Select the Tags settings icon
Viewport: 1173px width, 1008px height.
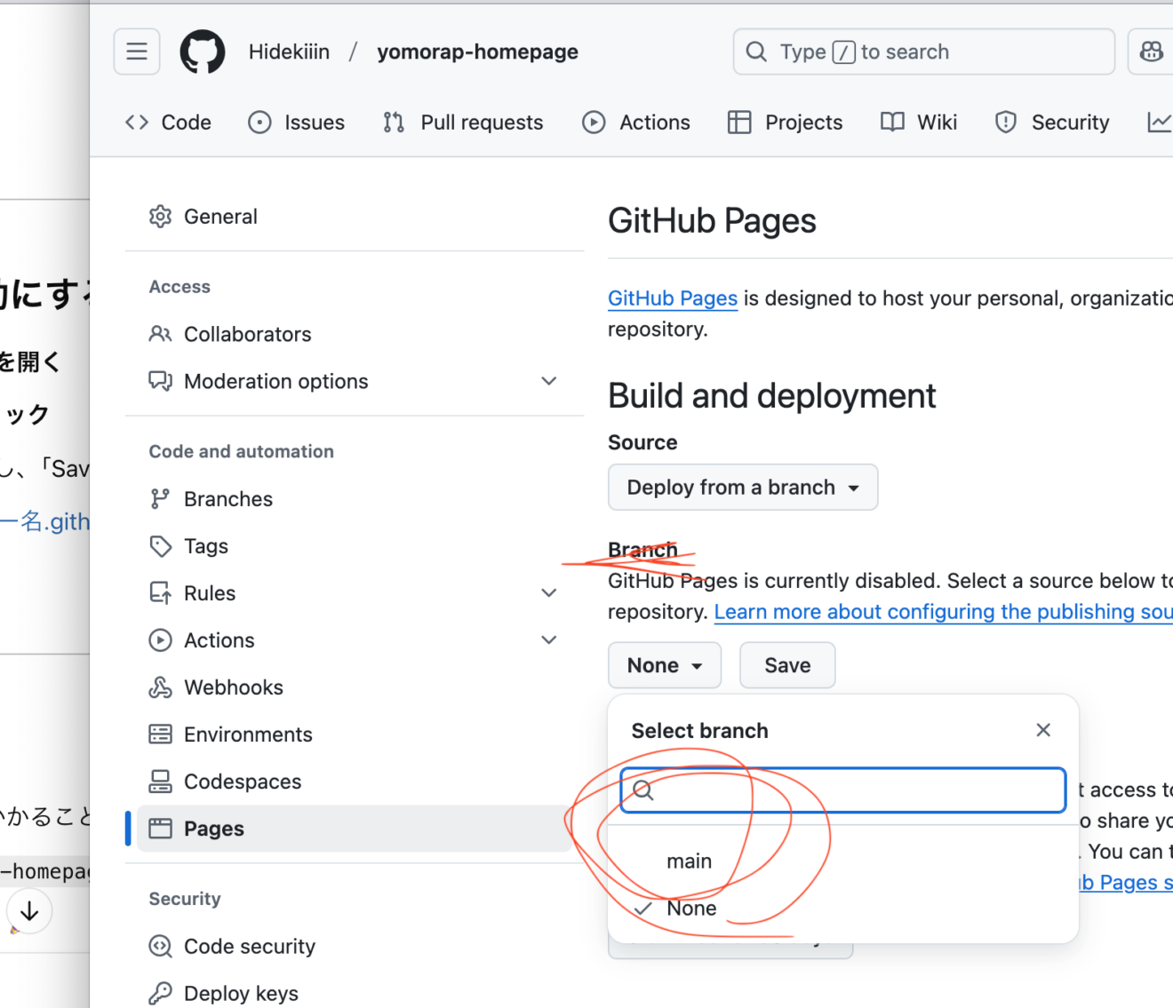coord(161,545)
